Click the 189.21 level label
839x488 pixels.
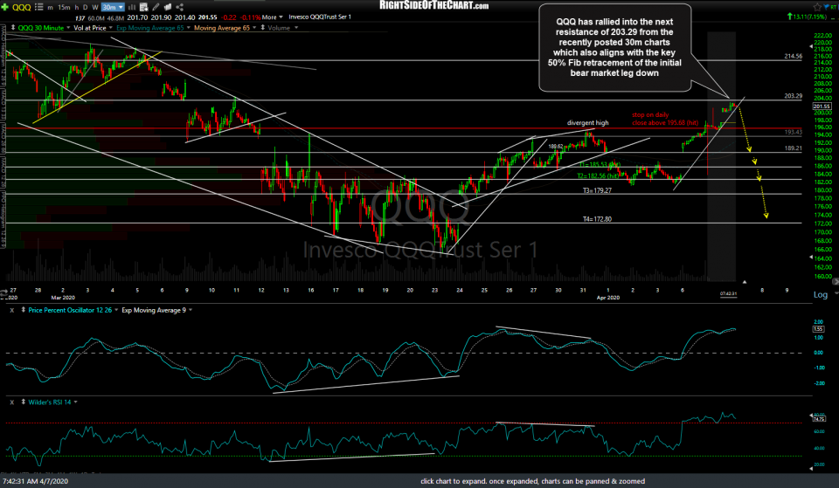[793, 148]
